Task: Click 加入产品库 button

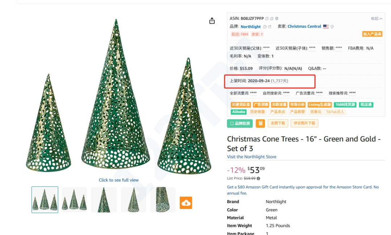Action: point(372,34)
